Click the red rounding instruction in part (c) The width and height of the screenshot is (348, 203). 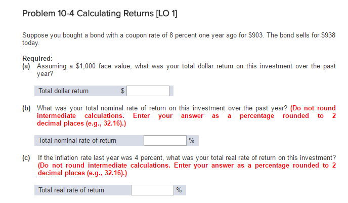pos(187,169)
